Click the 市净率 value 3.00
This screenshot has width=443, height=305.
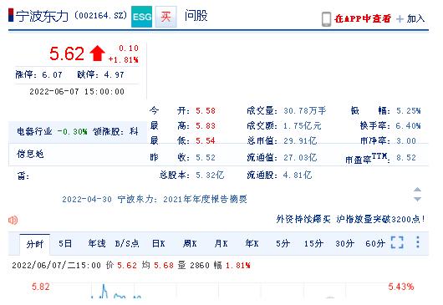[x=406, y=140]
